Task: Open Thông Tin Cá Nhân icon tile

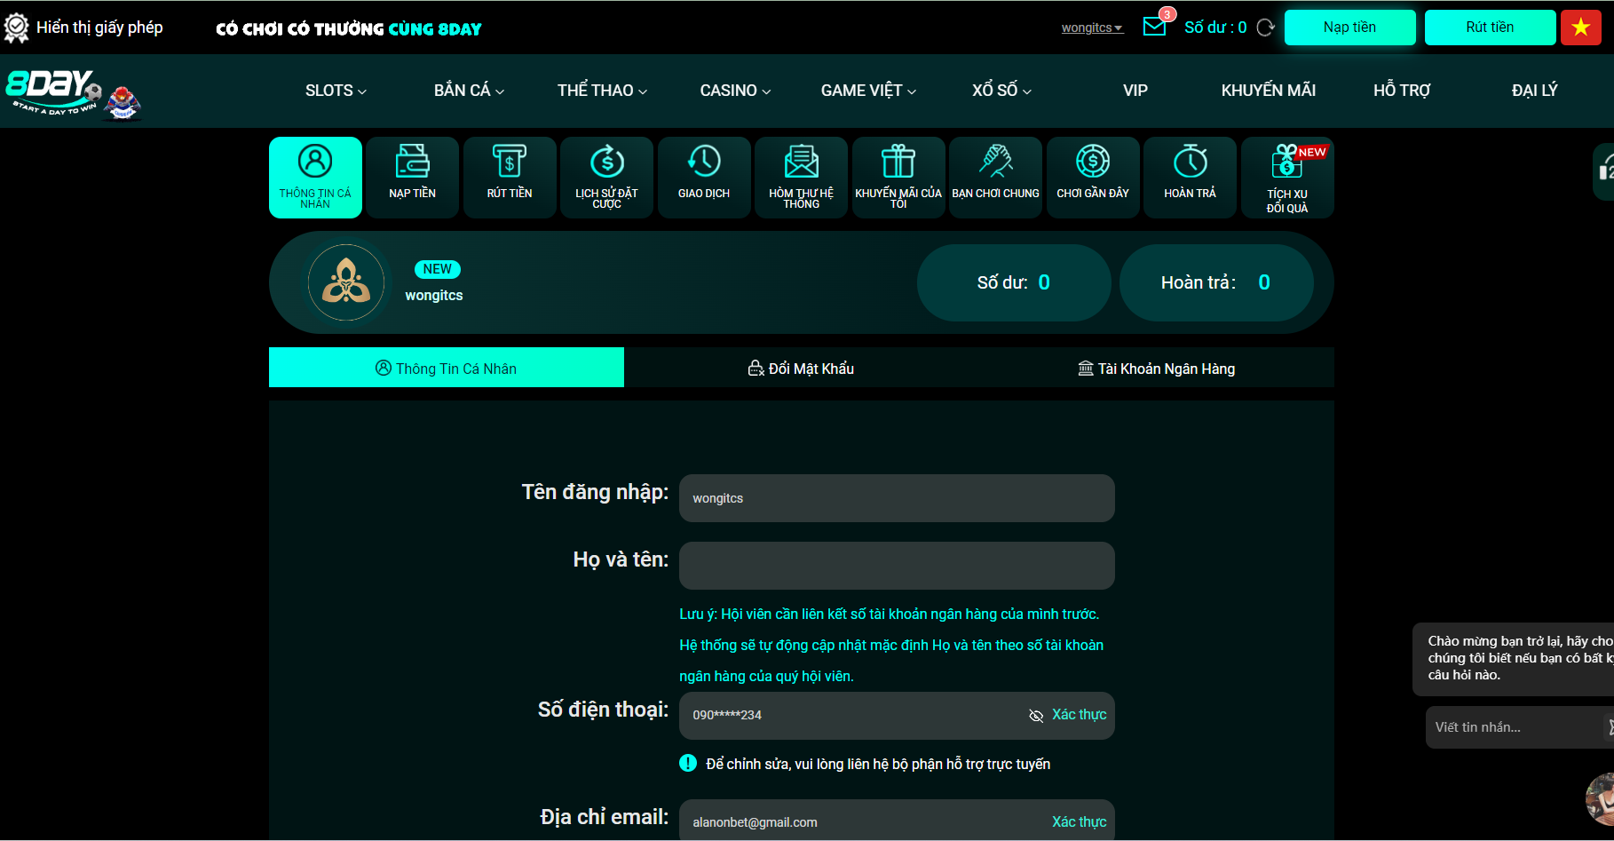Action: coord(315,178)
